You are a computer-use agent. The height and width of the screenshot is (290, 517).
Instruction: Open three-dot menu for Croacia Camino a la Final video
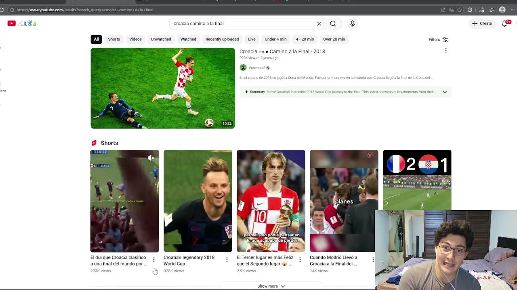[446, 50]
